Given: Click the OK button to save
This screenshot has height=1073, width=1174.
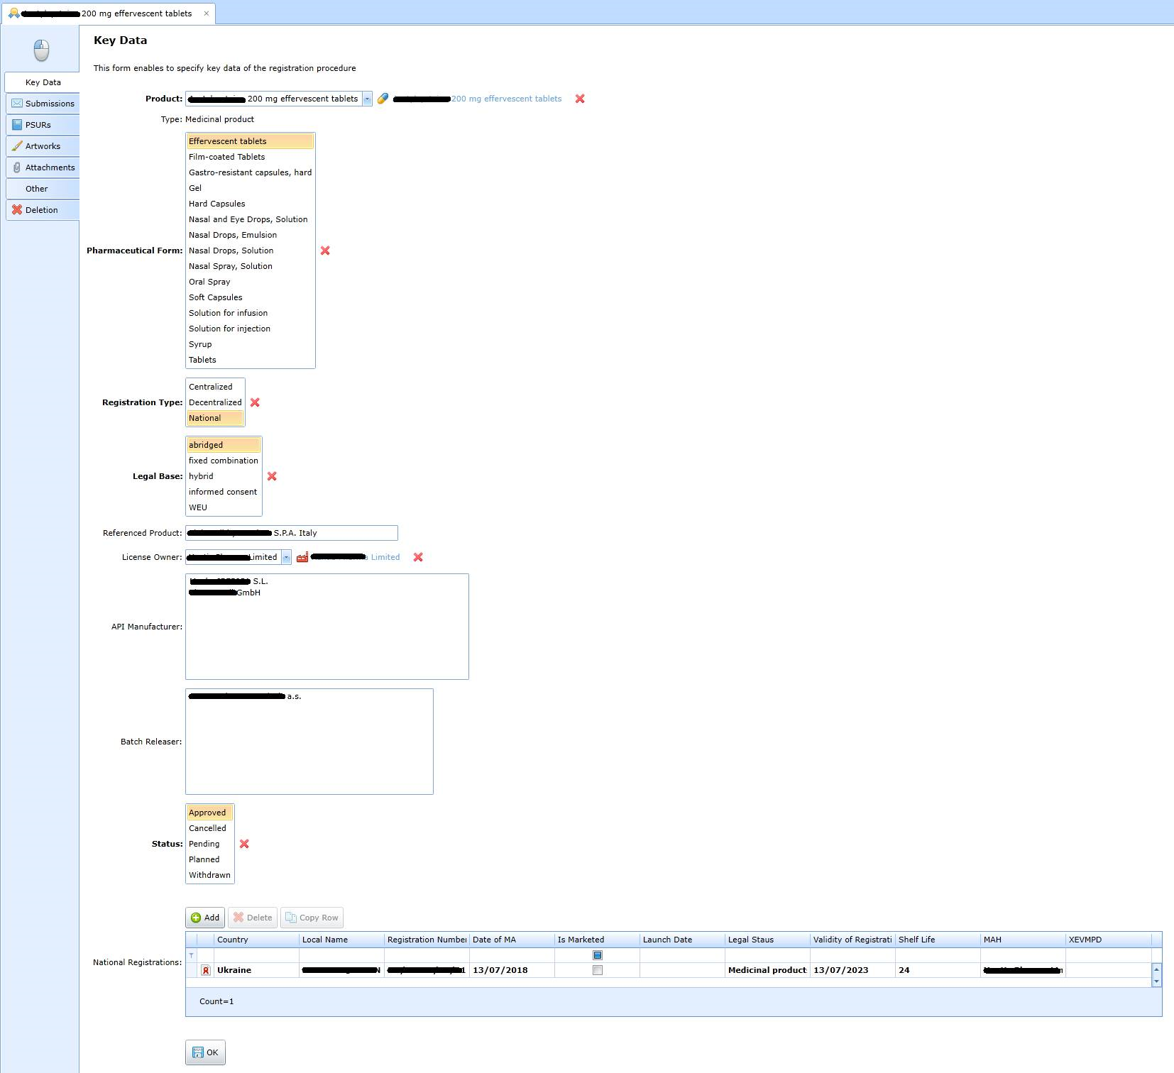Looking at the screenshot, I should [205, 1052].
